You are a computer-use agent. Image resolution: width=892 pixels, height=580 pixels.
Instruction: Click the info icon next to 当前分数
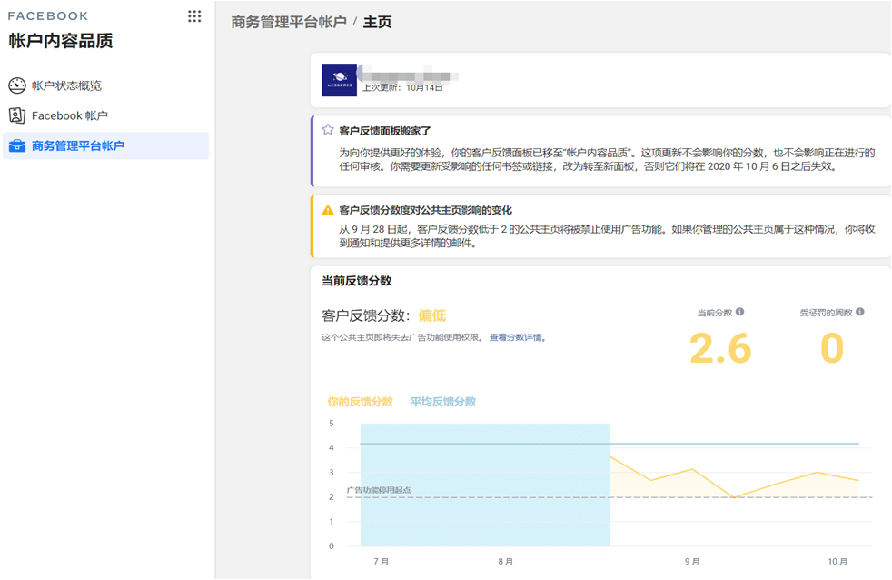[739, 311]
